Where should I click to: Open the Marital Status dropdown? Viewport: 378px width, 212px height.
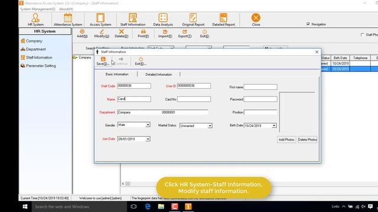[210, 125]
